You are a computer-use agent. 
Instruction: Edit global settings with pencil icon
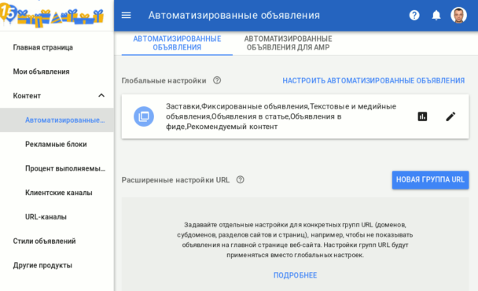[x=450, y=116]
